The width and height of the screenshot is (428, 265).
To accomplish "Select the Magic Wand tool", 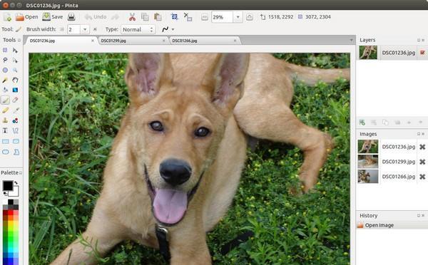I will click(5, 80).
